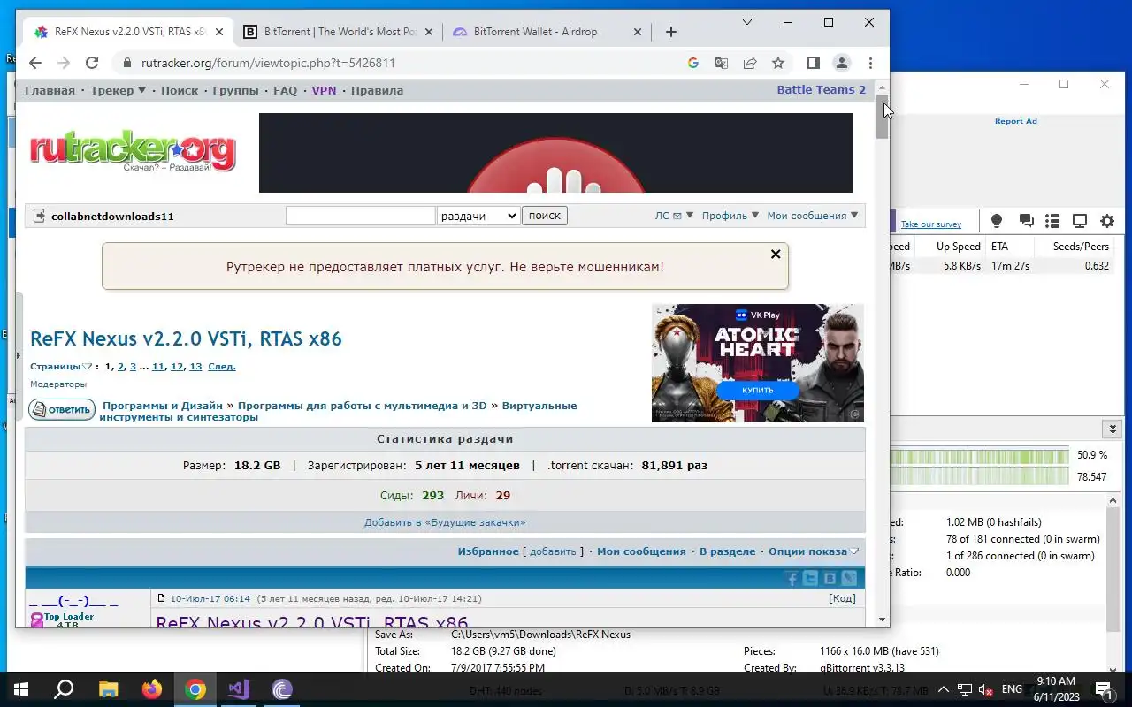Click list view icon in BitTorrent toolbar
The height and width of the screenshot is (707, 1132).
[x=1052, y=221]
